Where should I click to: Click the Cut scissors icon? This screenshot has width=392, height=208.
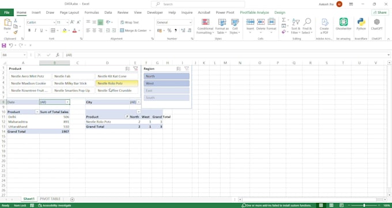16,21
